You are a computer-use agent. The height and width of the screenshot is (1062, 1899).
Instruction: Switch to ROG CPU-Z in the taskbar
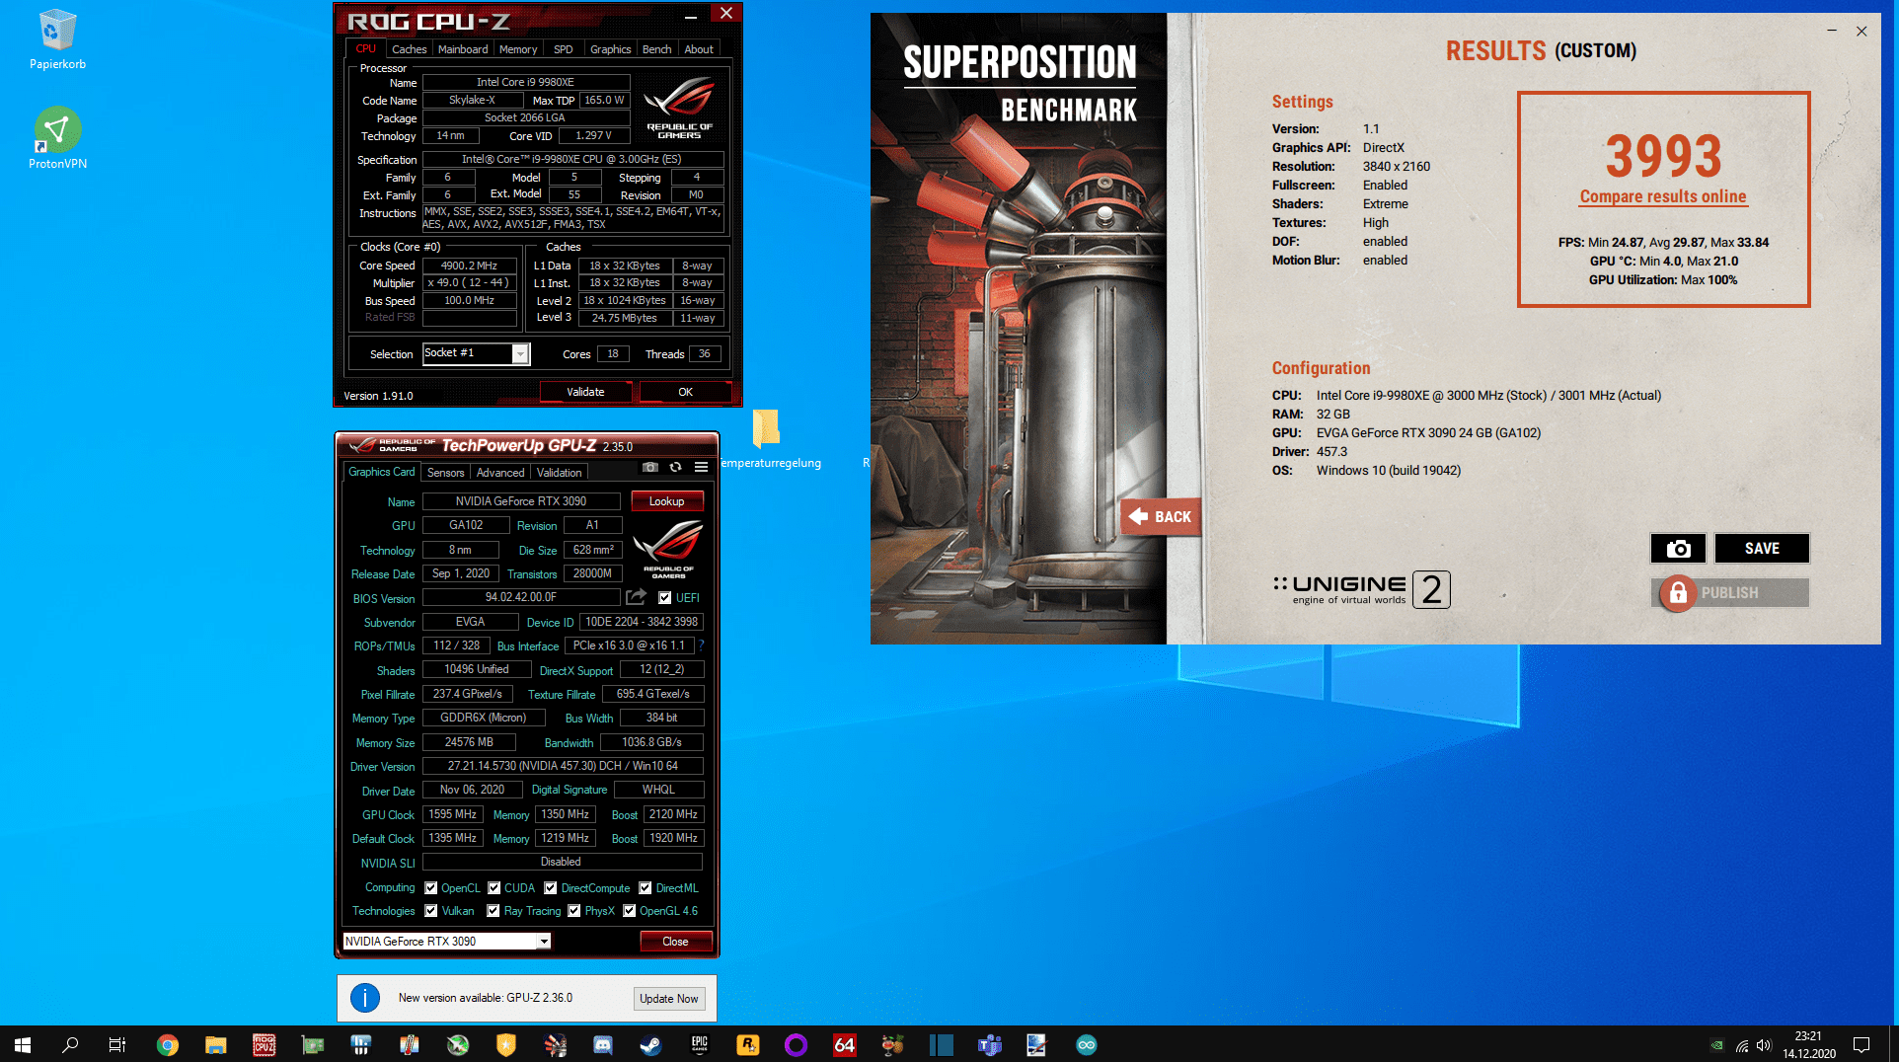(x=265, y=1044)
